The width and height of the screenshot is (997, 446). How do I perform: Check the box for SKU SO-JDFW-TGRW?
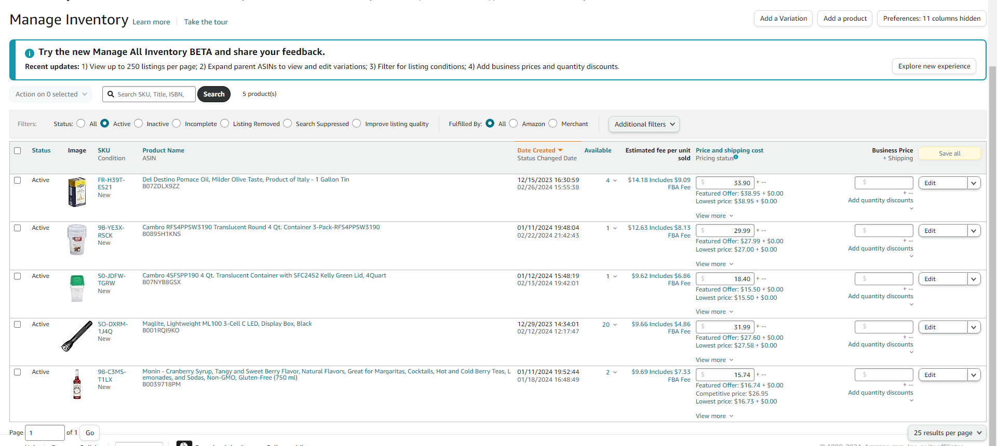coord(18,276)
